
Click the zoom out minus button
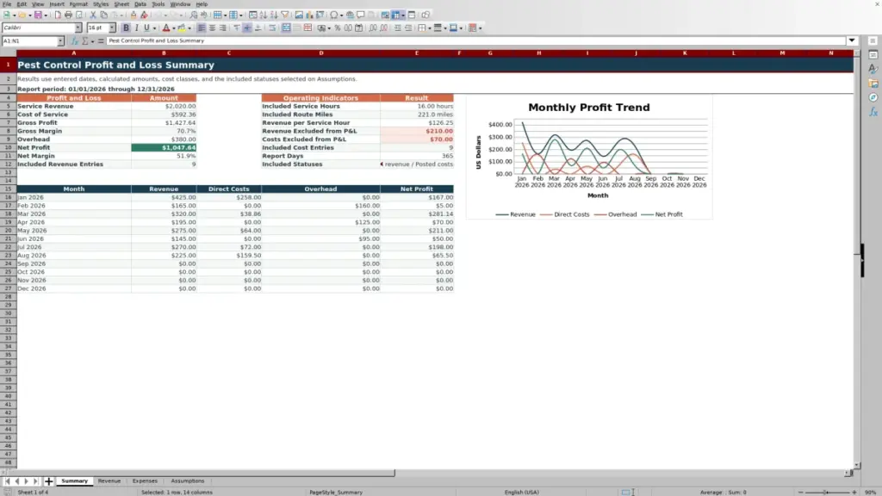[x=801, y=493]
